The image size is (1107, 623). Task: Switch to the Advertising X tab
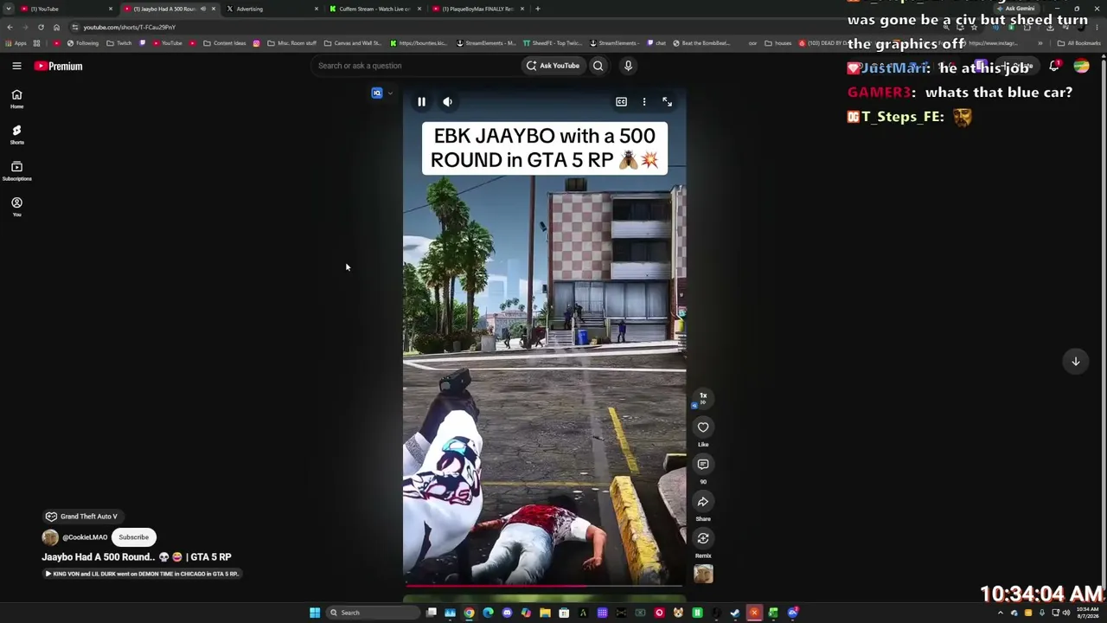pos(273,9)
